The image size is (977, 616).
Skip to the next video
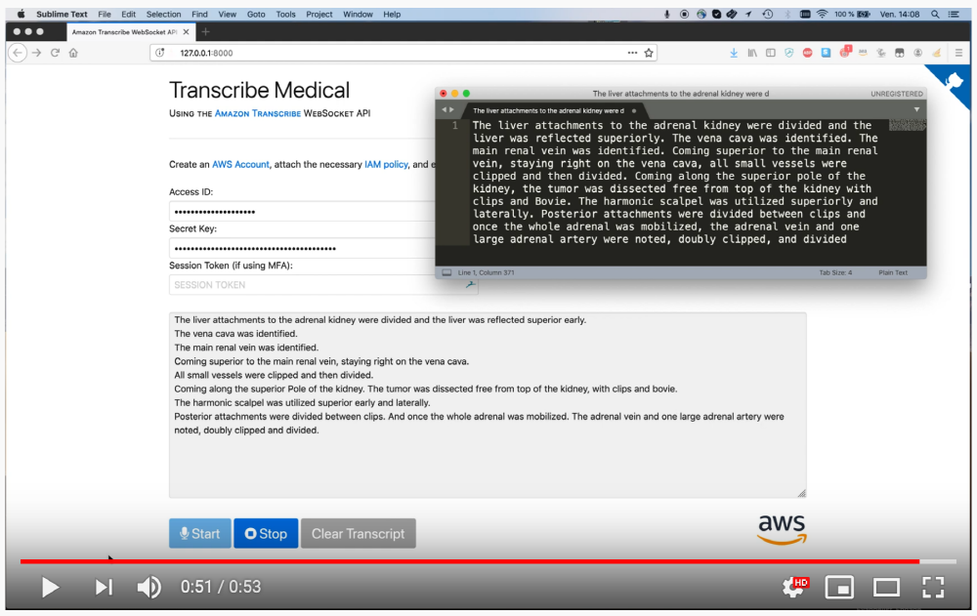pos(104,587)
